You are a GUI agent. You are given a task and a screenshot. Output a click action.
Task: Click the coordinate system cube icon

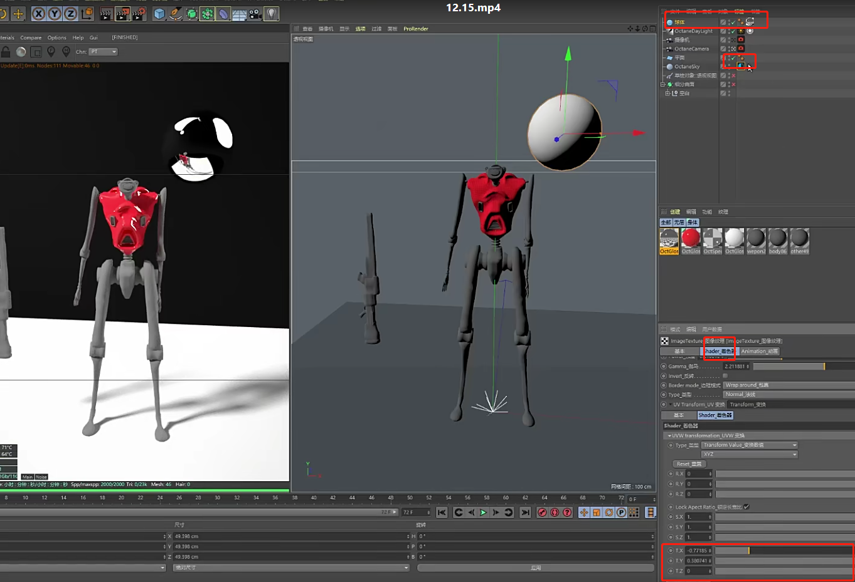(x=87, y=13)
